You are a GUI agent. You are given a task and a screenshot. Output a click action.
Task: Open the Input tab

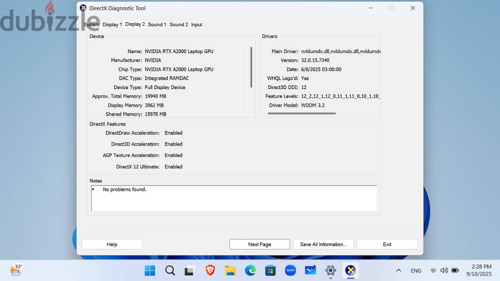[197, 24]
